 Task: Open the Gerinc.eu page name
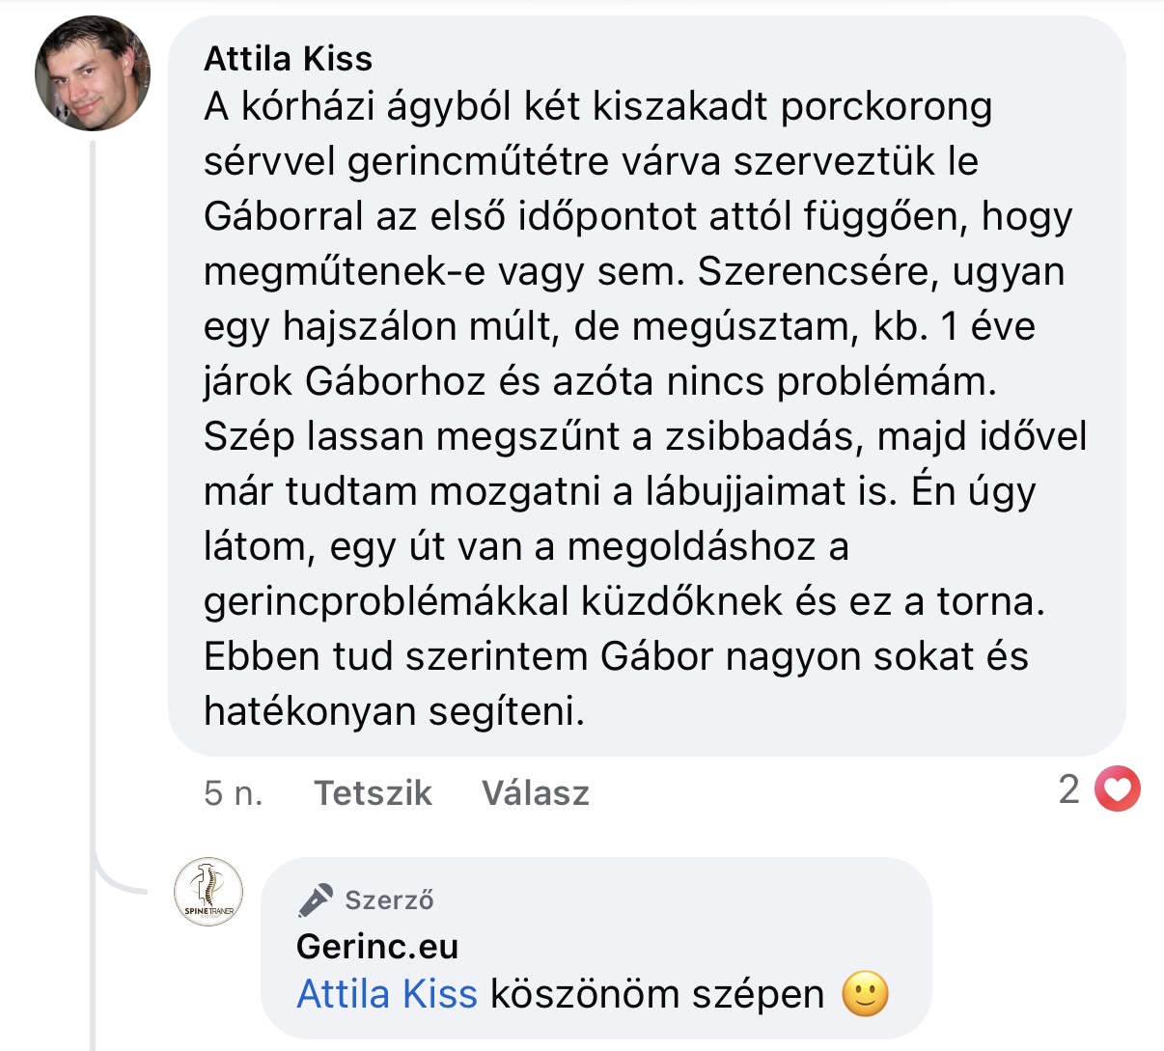click(377, 946)
